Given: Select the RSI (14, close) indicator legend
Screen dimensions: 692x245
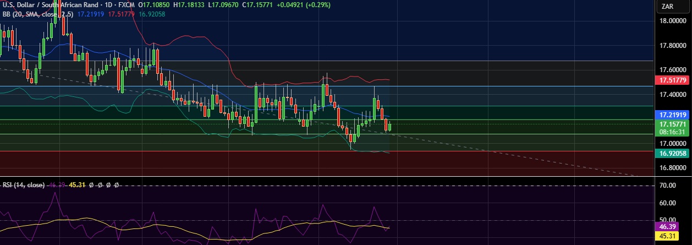Looking at the screenshot, I should 24,185.
